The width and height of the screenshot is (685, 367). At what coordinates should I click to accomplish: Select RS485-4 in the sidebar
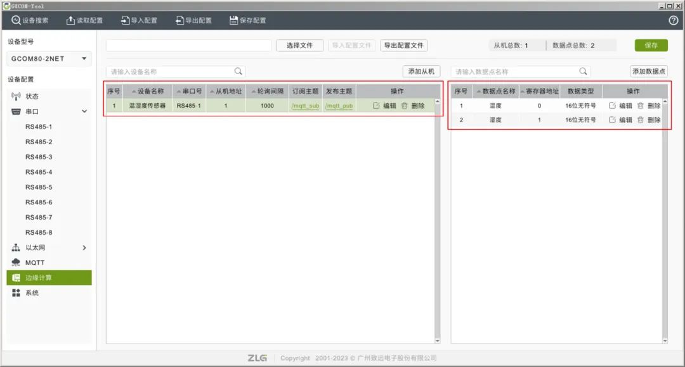[39, 172]
